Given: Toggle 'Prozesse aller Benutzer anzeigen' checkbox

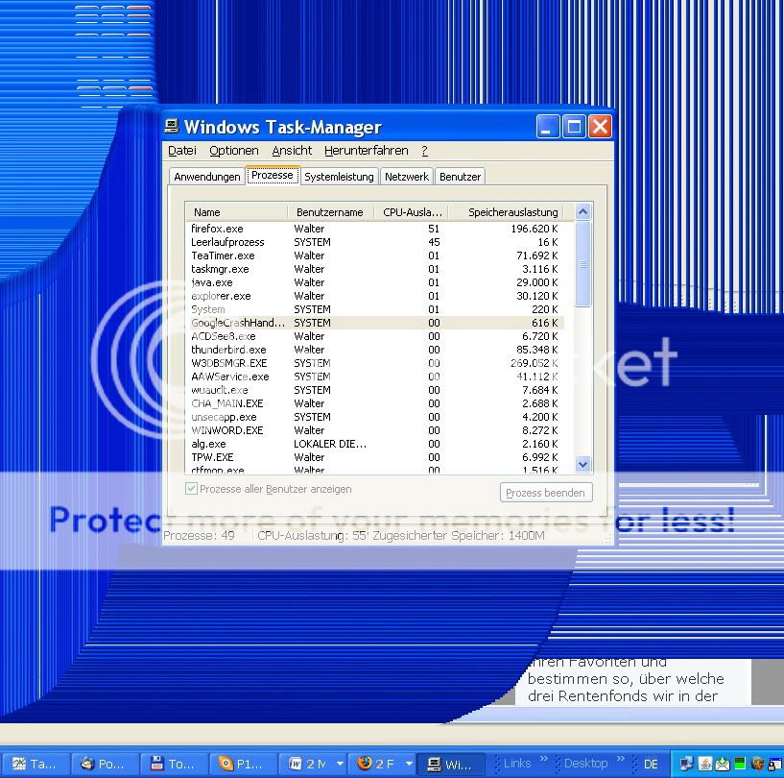Looking at the screenshot, I should click(191, 489).
